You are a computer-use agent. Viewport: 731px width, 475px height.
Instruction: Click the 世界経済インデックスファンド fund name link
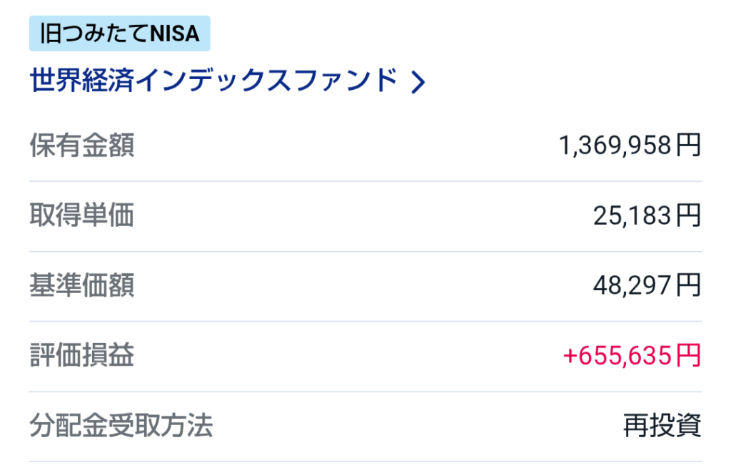(213, 81)
